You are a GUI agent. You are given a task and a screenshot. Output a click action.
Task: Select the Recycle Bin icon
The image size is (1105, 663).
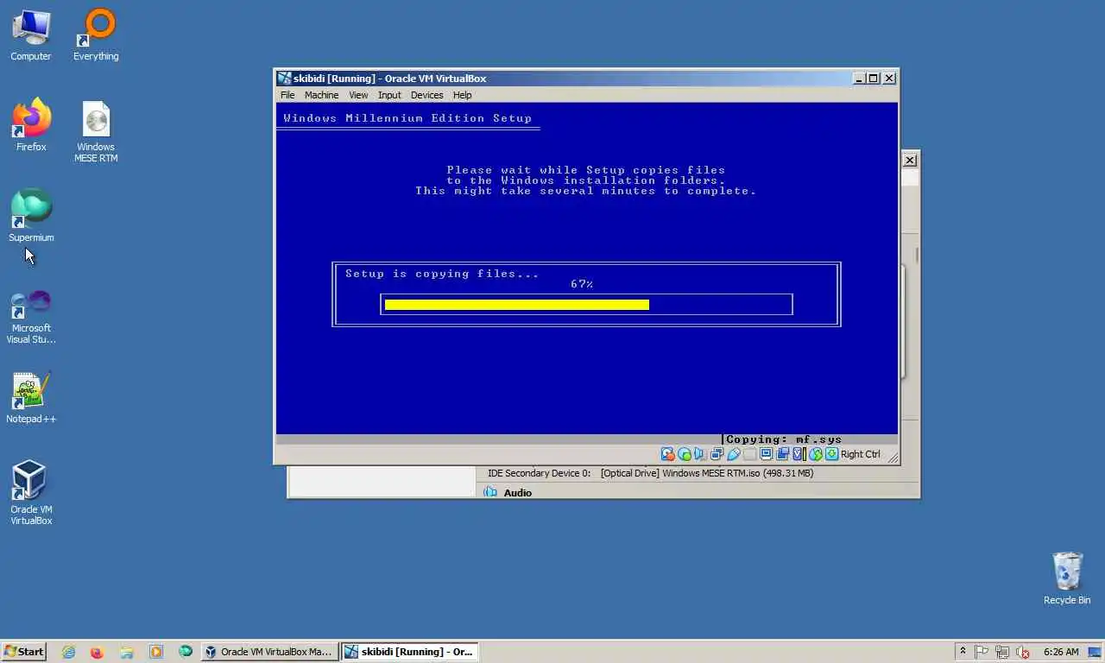point(1067,578)
